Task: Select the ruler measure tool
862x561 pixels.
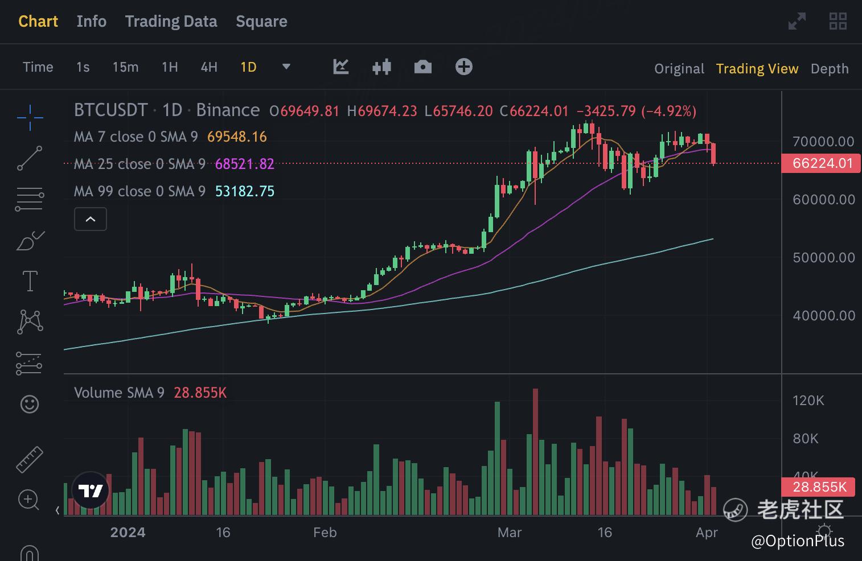Action: tap(30, 460)
